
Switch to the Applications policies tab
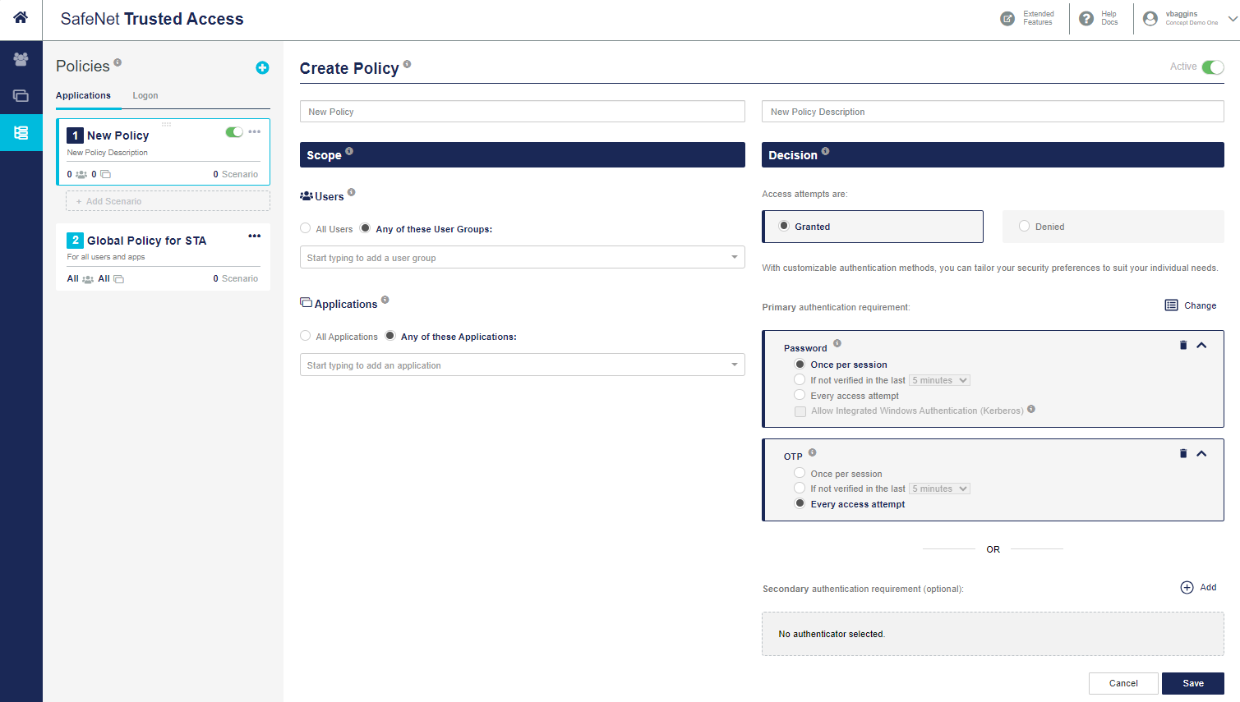coord(83,95)
